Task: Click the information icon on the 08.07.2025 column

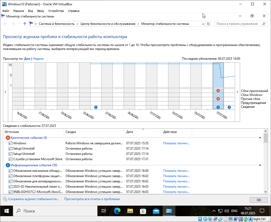Action: tap(229, 107)
